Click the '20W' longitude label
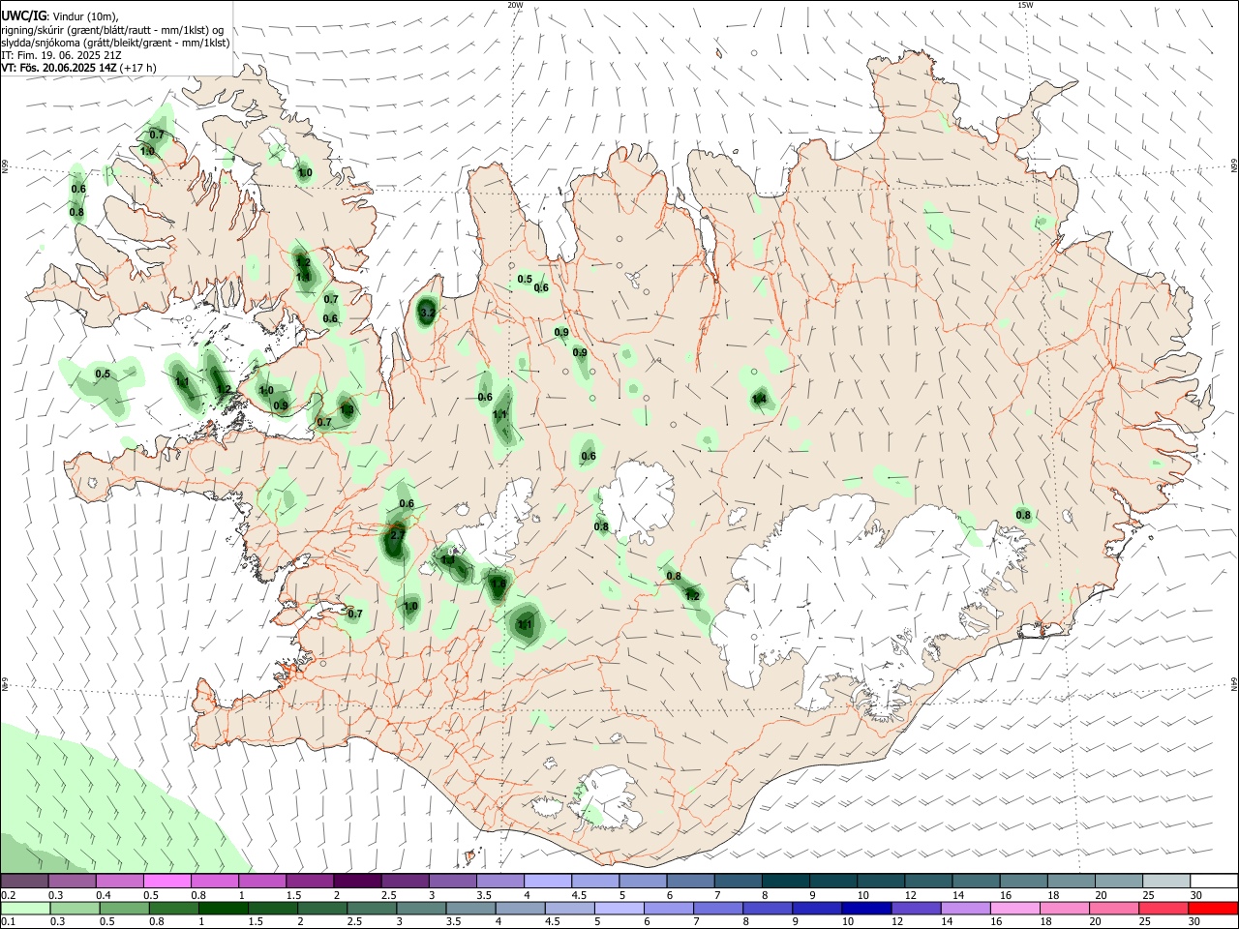 (x=515, y=5)
